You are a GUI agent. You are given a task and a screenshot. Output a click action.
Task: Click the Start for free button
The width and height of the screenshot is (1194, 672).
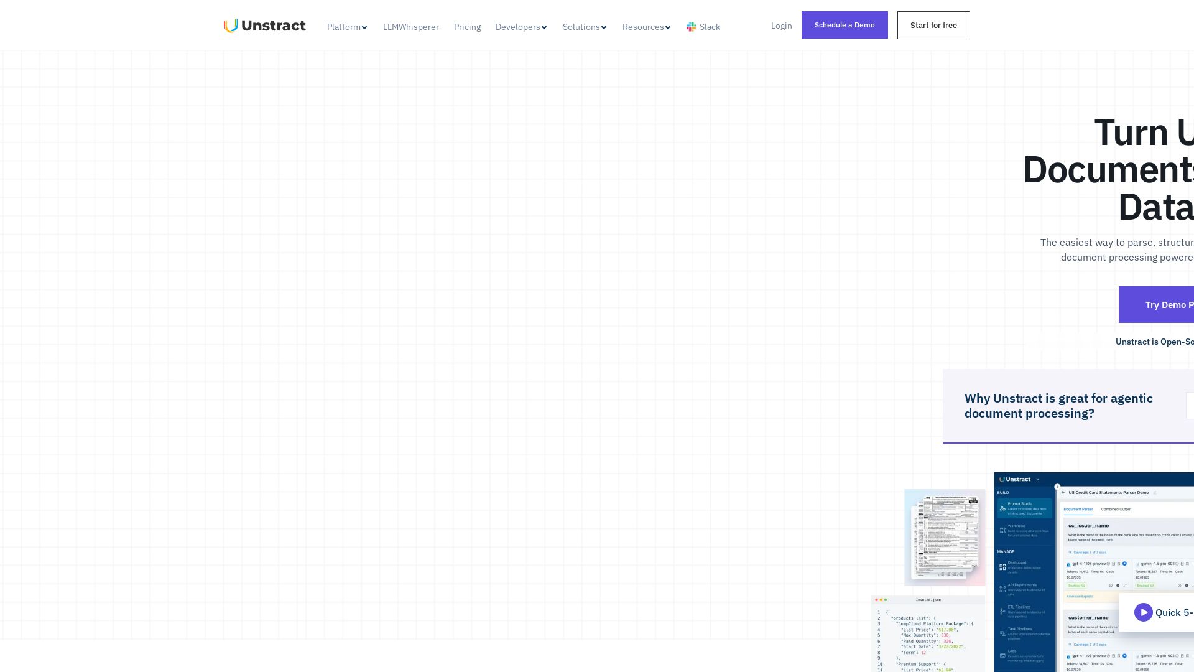click(933, 25)
